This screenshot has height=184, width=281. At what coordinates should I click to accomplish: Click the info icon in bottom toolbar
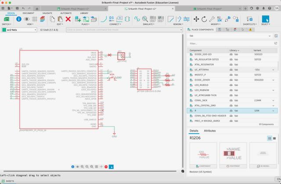[x=73, y=167]
